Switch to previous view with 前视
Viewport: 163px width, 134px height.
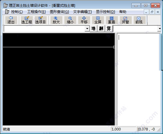[x=139, y=20]
